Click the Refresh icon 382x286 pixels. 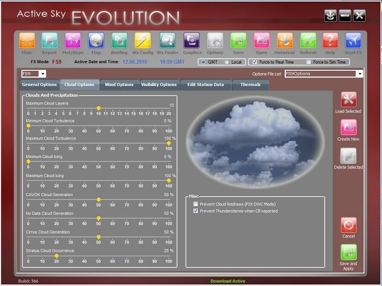point(308,40)
